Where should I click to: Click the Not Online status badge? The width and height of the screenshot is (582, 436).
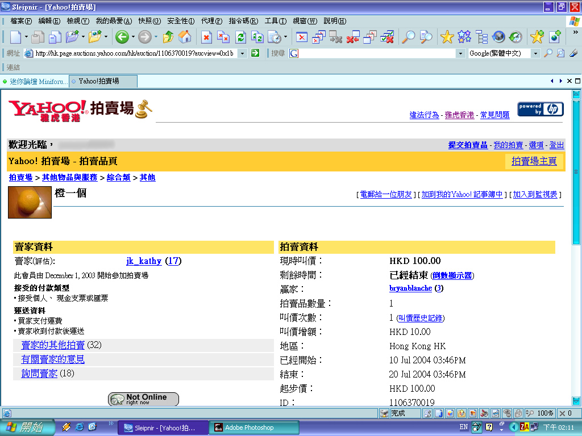143,399
